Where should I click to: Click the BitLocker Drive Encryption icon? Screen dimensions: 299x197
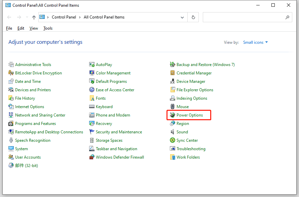coord(11,73)
